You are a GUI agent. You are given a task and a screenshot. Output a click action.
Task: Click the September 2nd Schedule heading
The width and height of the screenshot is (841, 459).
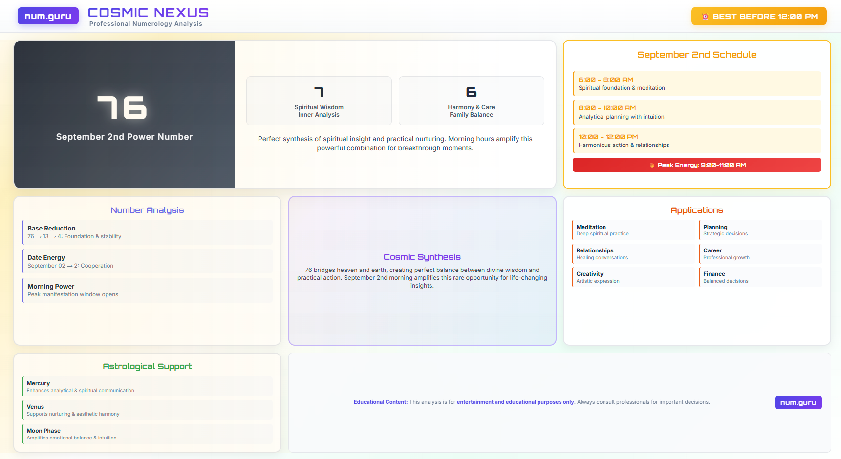pos(697,55)
